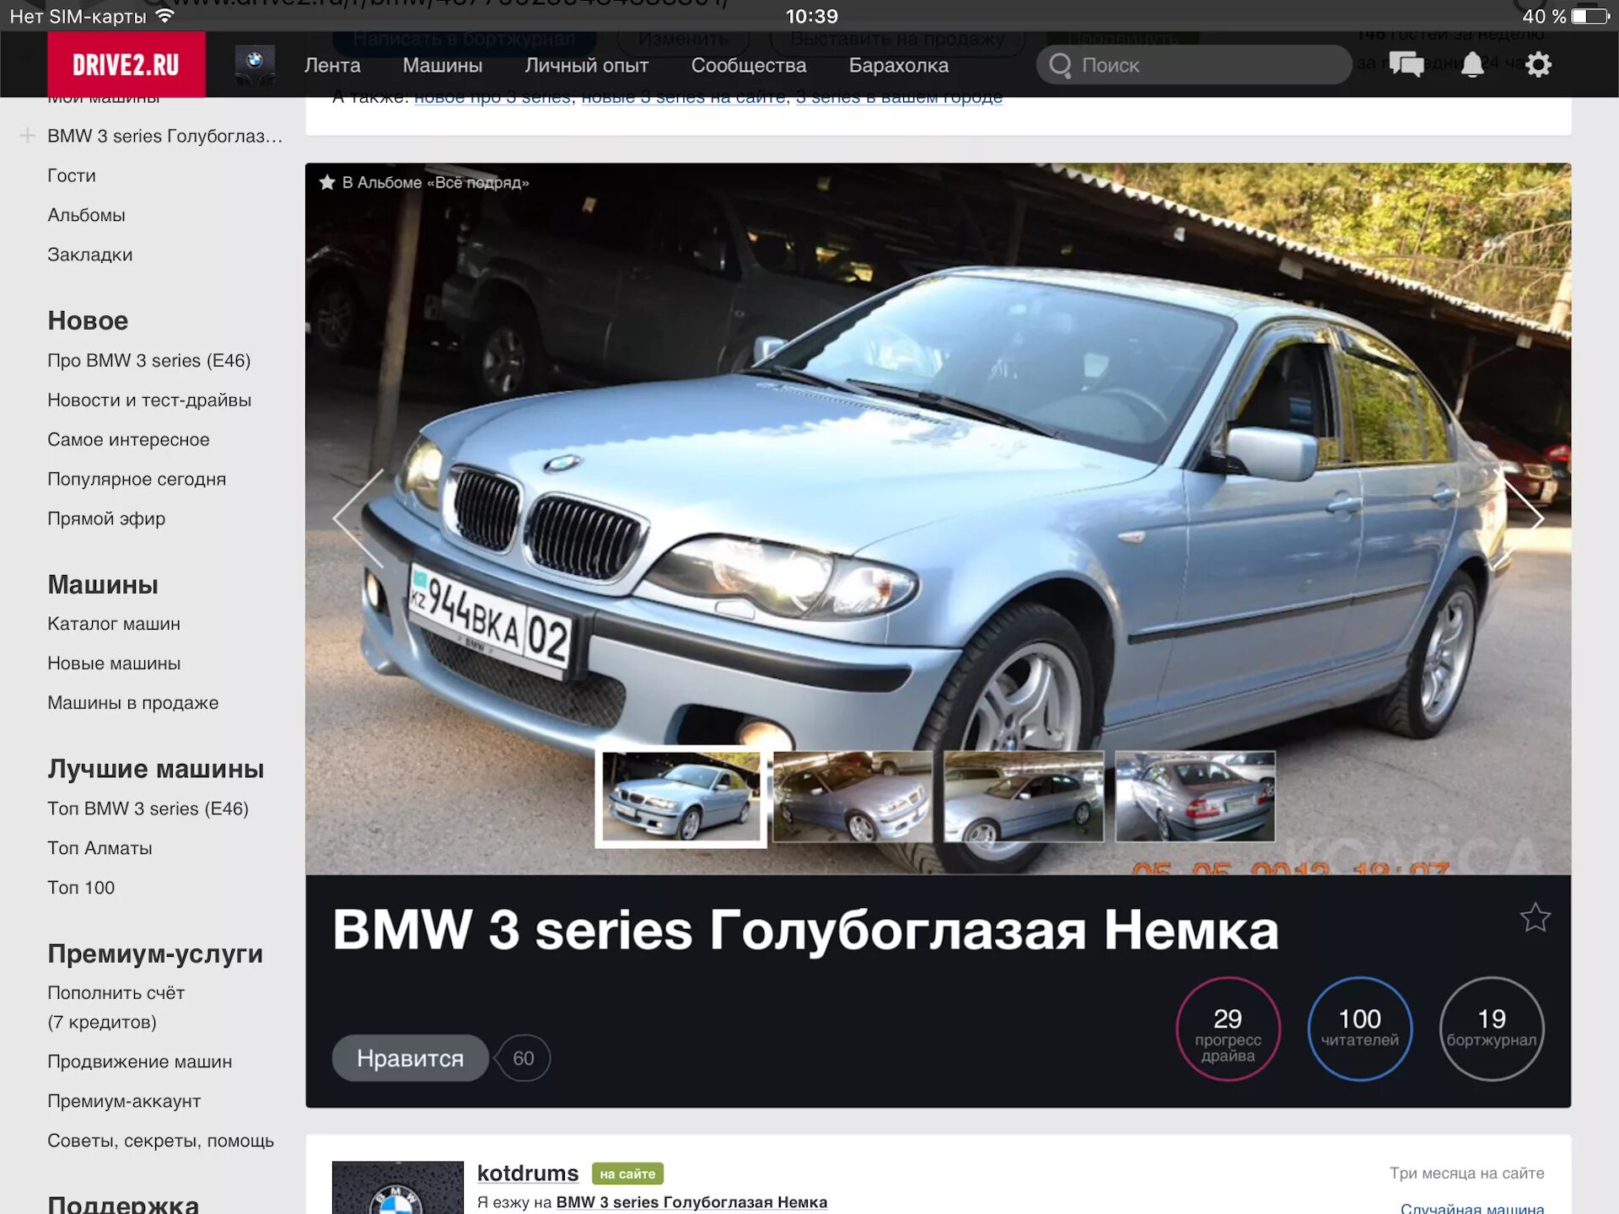
Task: Open the messages chat bubble icon
Action: point(1406,65)
